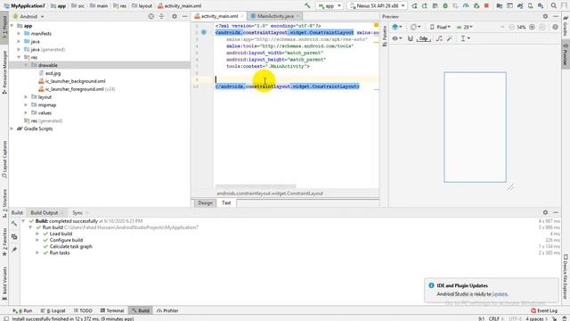Click the Debug app bug icon
Screen dimensions: 570x321
[445, 6]
